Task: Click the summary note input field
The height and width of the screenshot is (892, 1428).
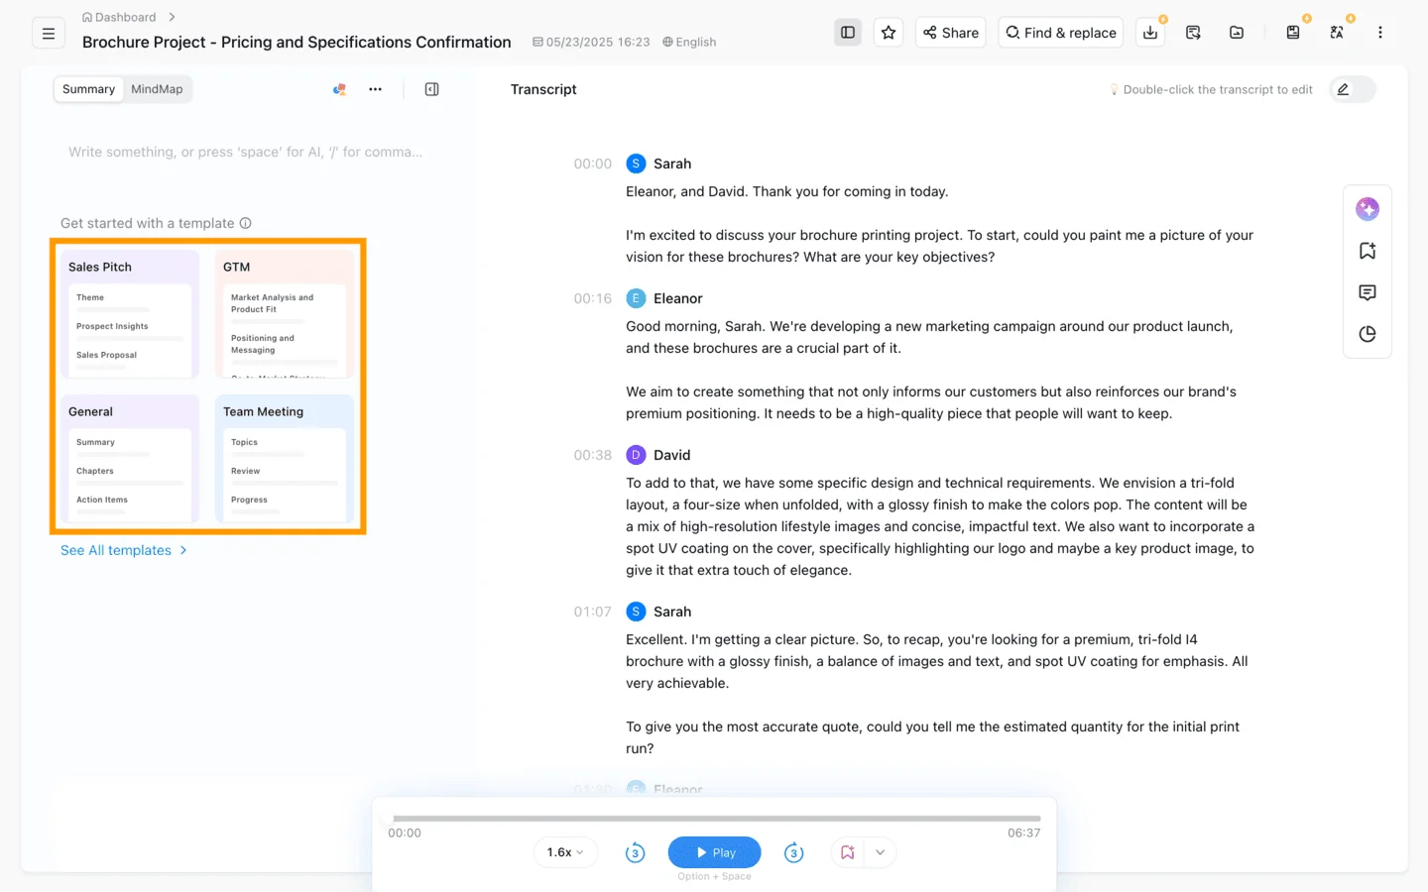Action: coord(246,152)
